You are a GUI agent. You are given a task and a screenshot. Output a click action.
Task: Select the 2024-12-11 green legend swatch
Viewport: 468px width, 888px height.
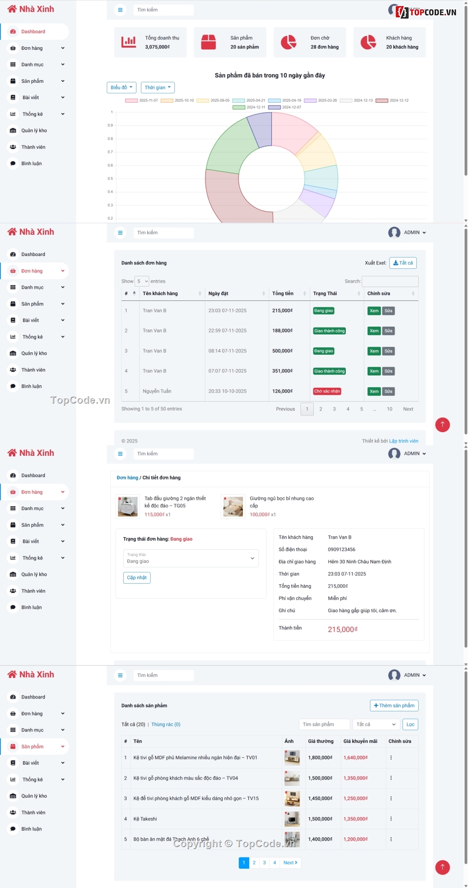coord(239,107)
